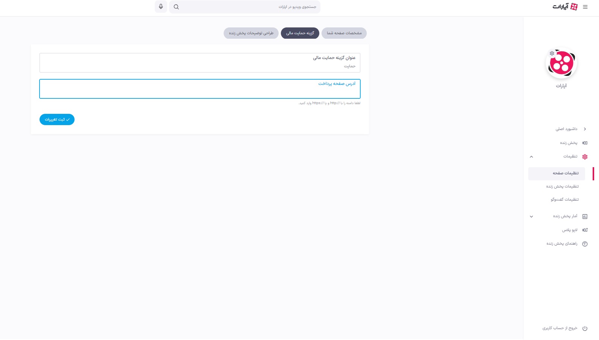Click the تنظیمات gear icon in sidebar

[x=585, y=157]
